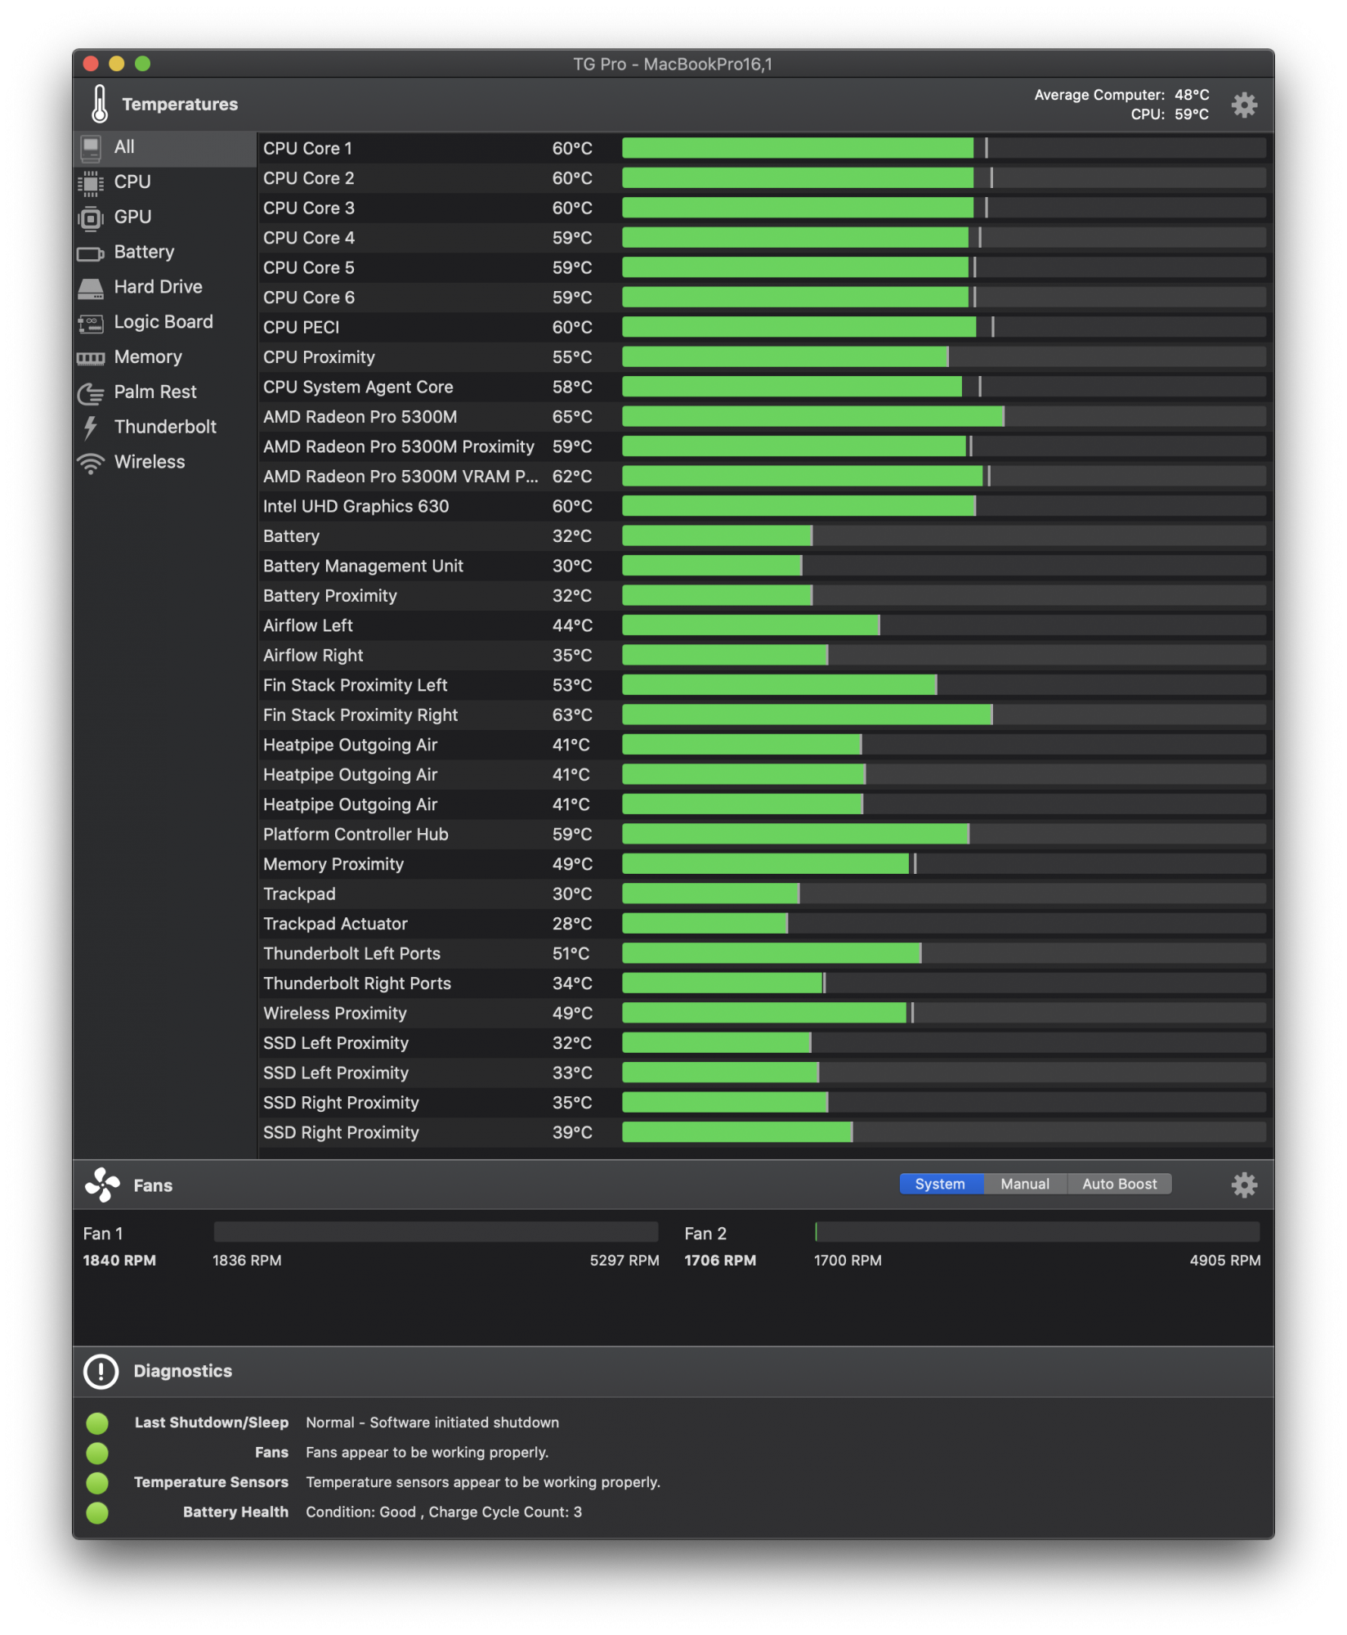The height and width of the screenshot is (1635, 1347).
Task: Select CPU chip icon in sidebar
Action: (x=91, y=182)
